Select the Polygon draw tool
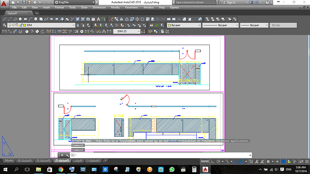Image resolution: width=310 pixels, height=174 pixels. pos(20,19)
